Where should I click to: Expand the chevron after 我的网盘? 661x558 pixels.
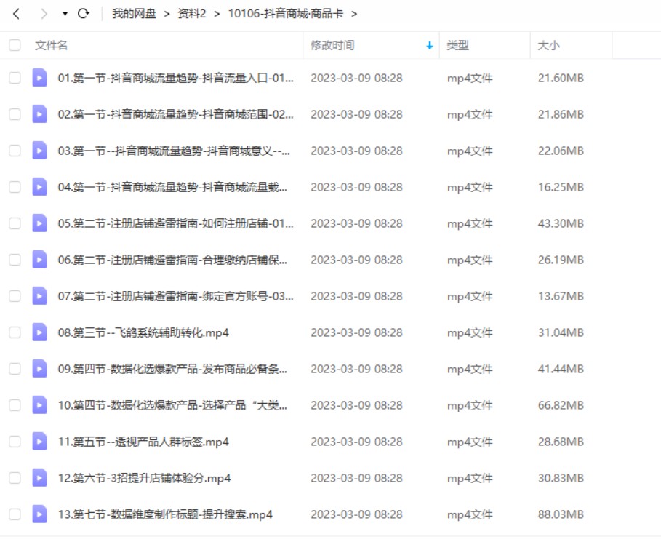167,15
